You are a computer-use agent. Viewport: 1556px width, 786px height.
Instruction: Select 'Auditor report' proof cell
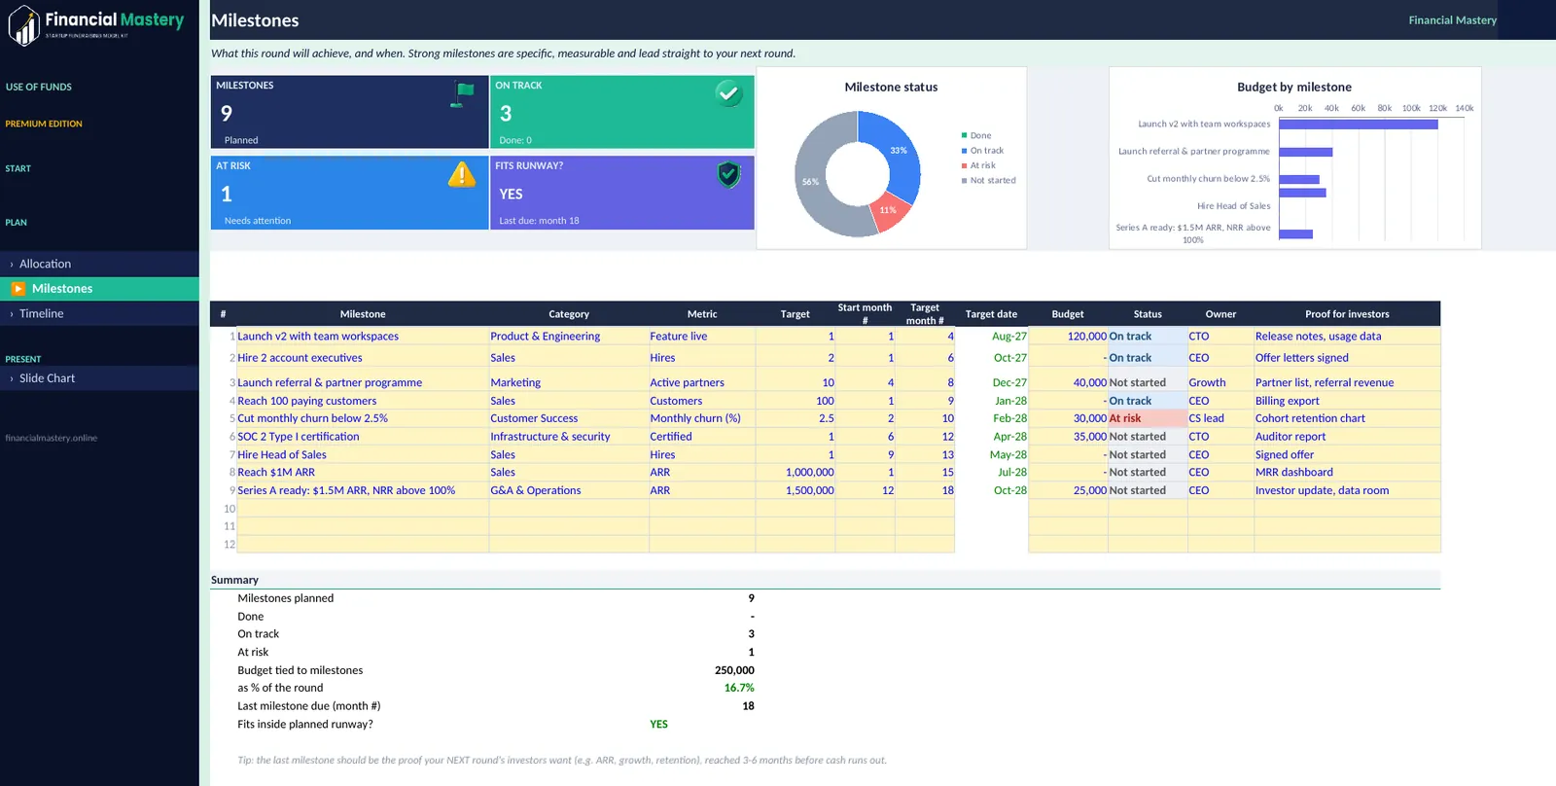coord(1347,437)
